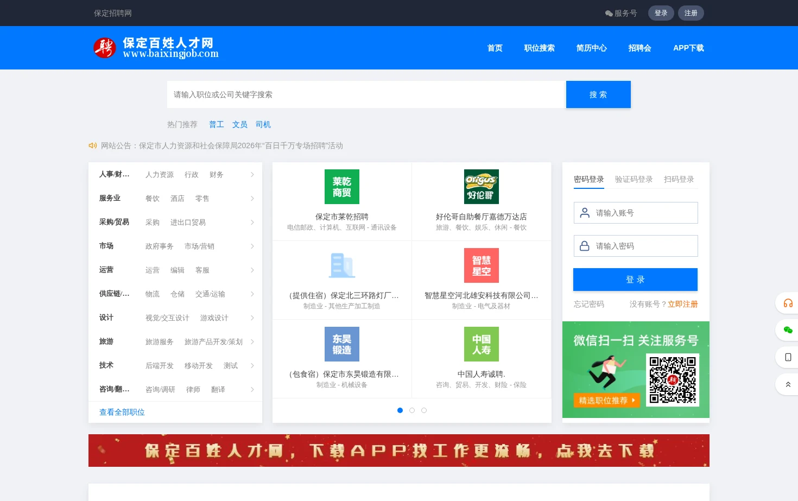Open the headset customer service icon
The height and width of the screenshot is (501, 798).
click(x=788, y=303)
